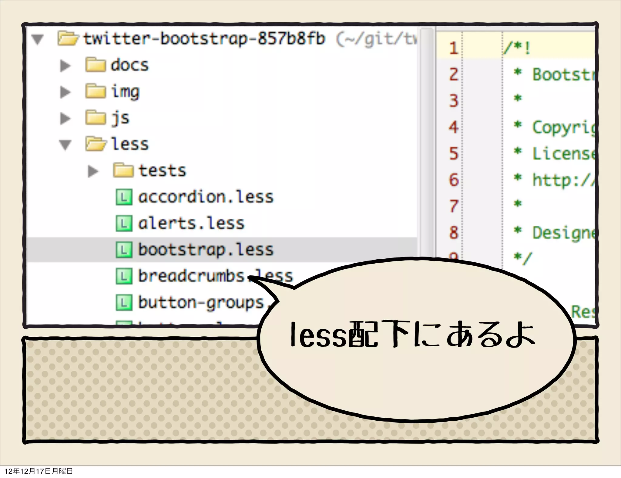Collapse the twitter-bootstrap root project node

point(38,39)
